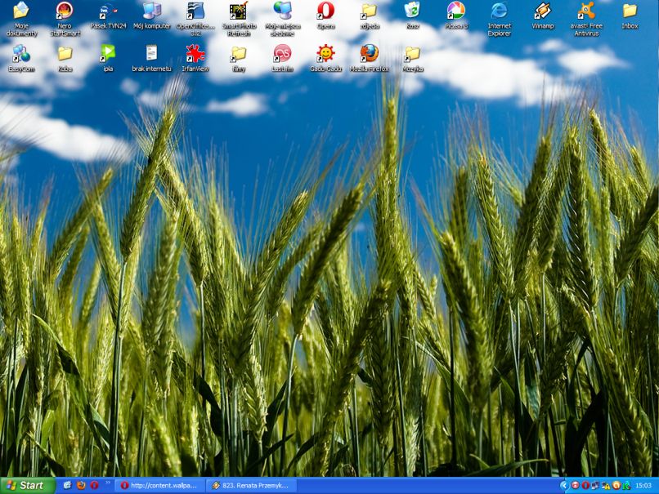Open the Opera desktop shortcut

click(x=325, y=11)
